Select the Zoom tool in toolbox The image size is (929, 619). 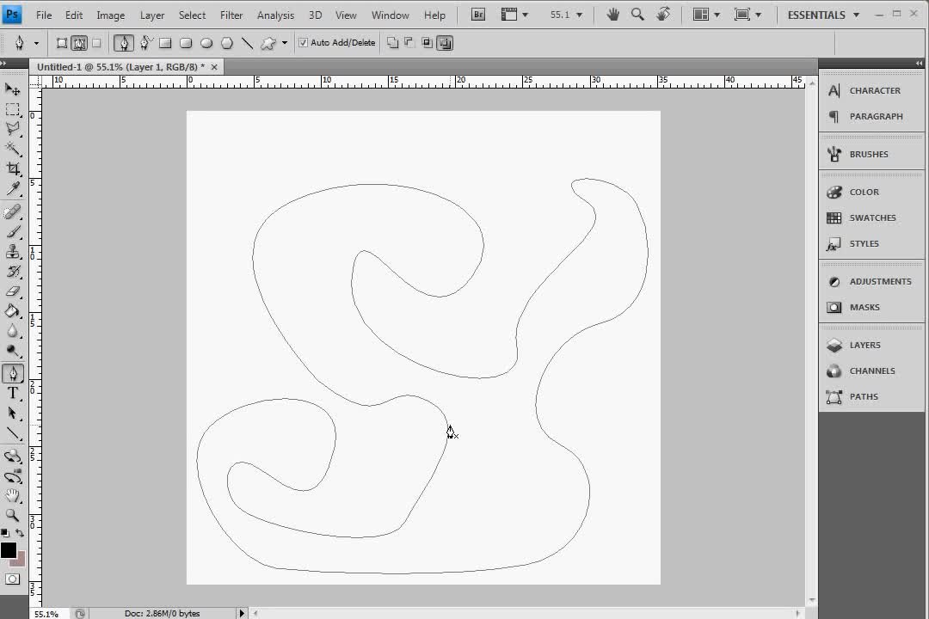(x=12, y=515)
